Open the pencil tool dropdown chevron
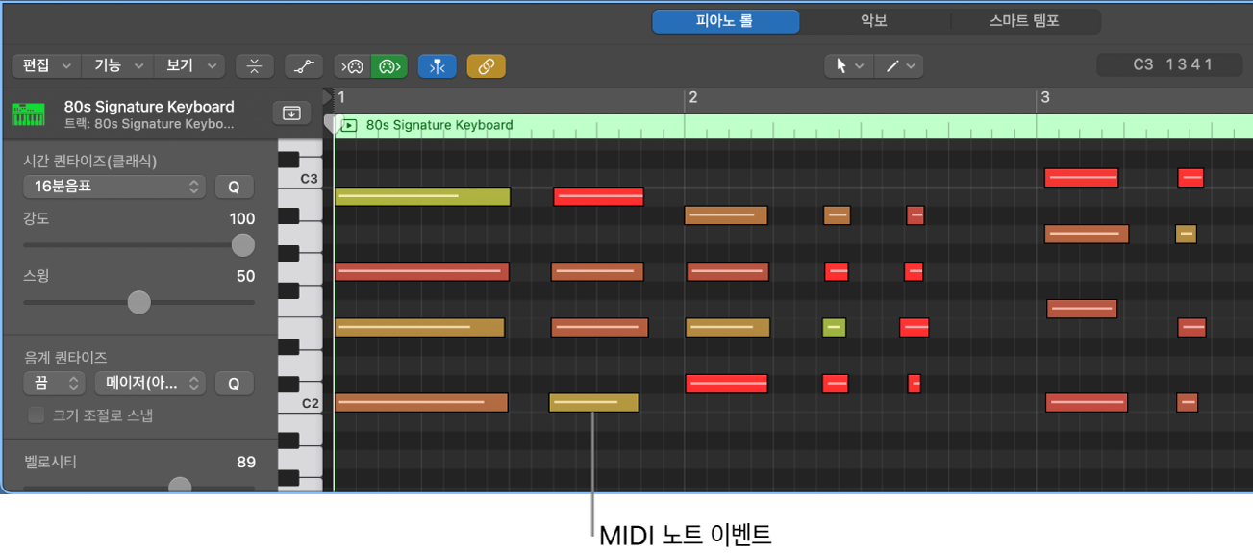1253x553 pixels. pos(911,65)
